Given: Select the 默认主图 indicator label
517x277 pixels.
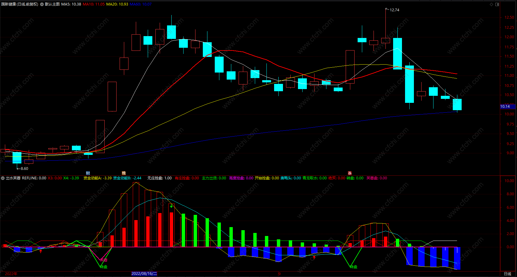Looking at the screenshot, I should pos(52,4).
